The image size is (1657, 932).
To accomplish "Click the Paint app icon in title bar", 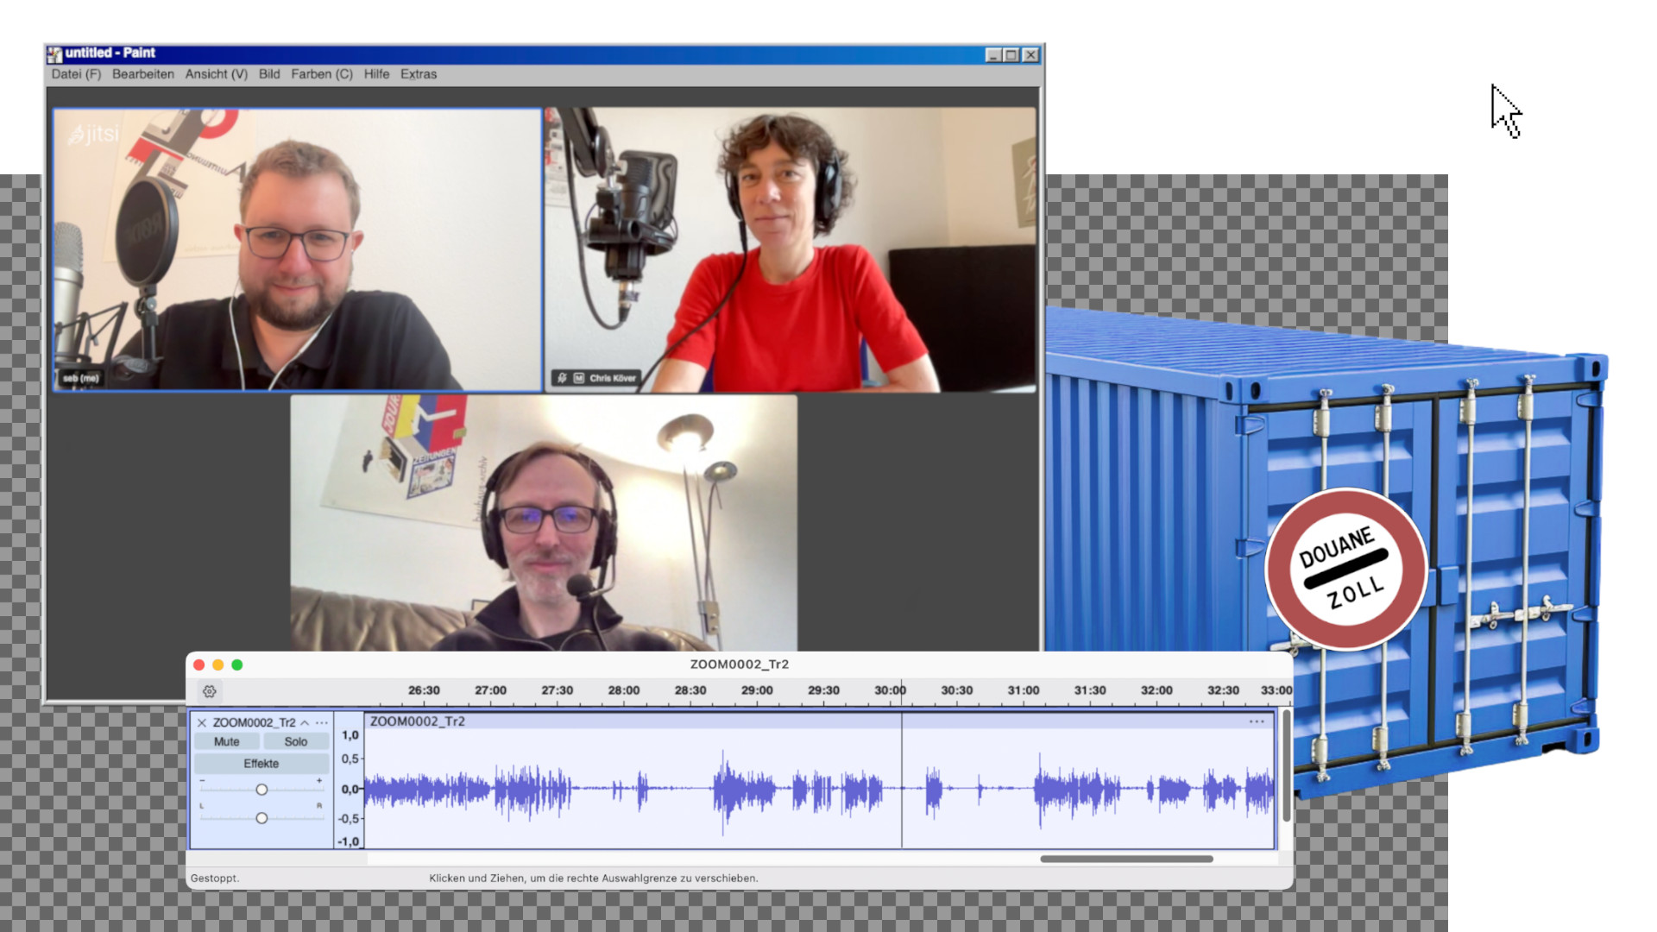I will click(55, 54).
